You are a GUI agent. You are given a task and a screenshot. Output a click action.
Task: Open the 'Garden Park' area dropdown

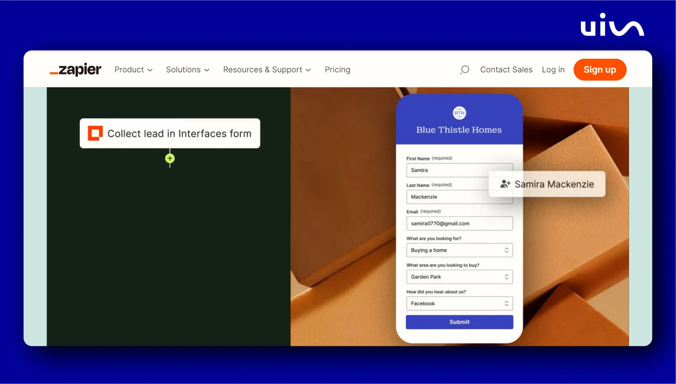459,277
